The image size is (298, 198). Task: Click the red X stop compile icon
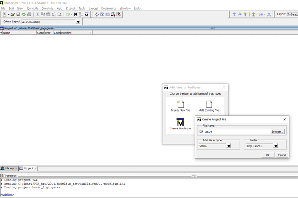(119, 14)
